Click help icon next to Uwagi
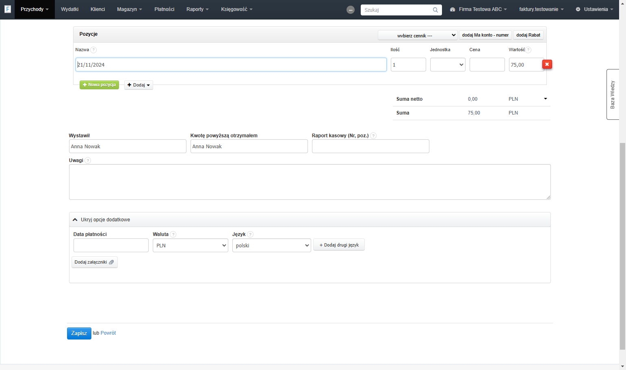Screen dimensions: 626x370 88,160
